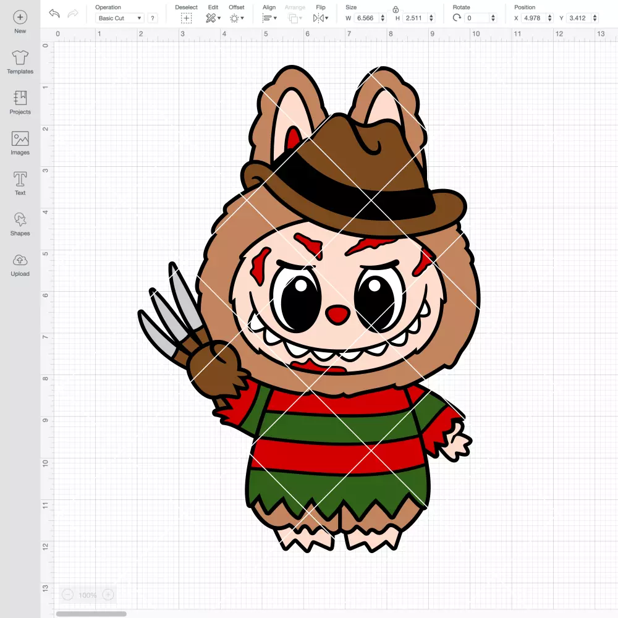Click the height value field

point(415,18)
